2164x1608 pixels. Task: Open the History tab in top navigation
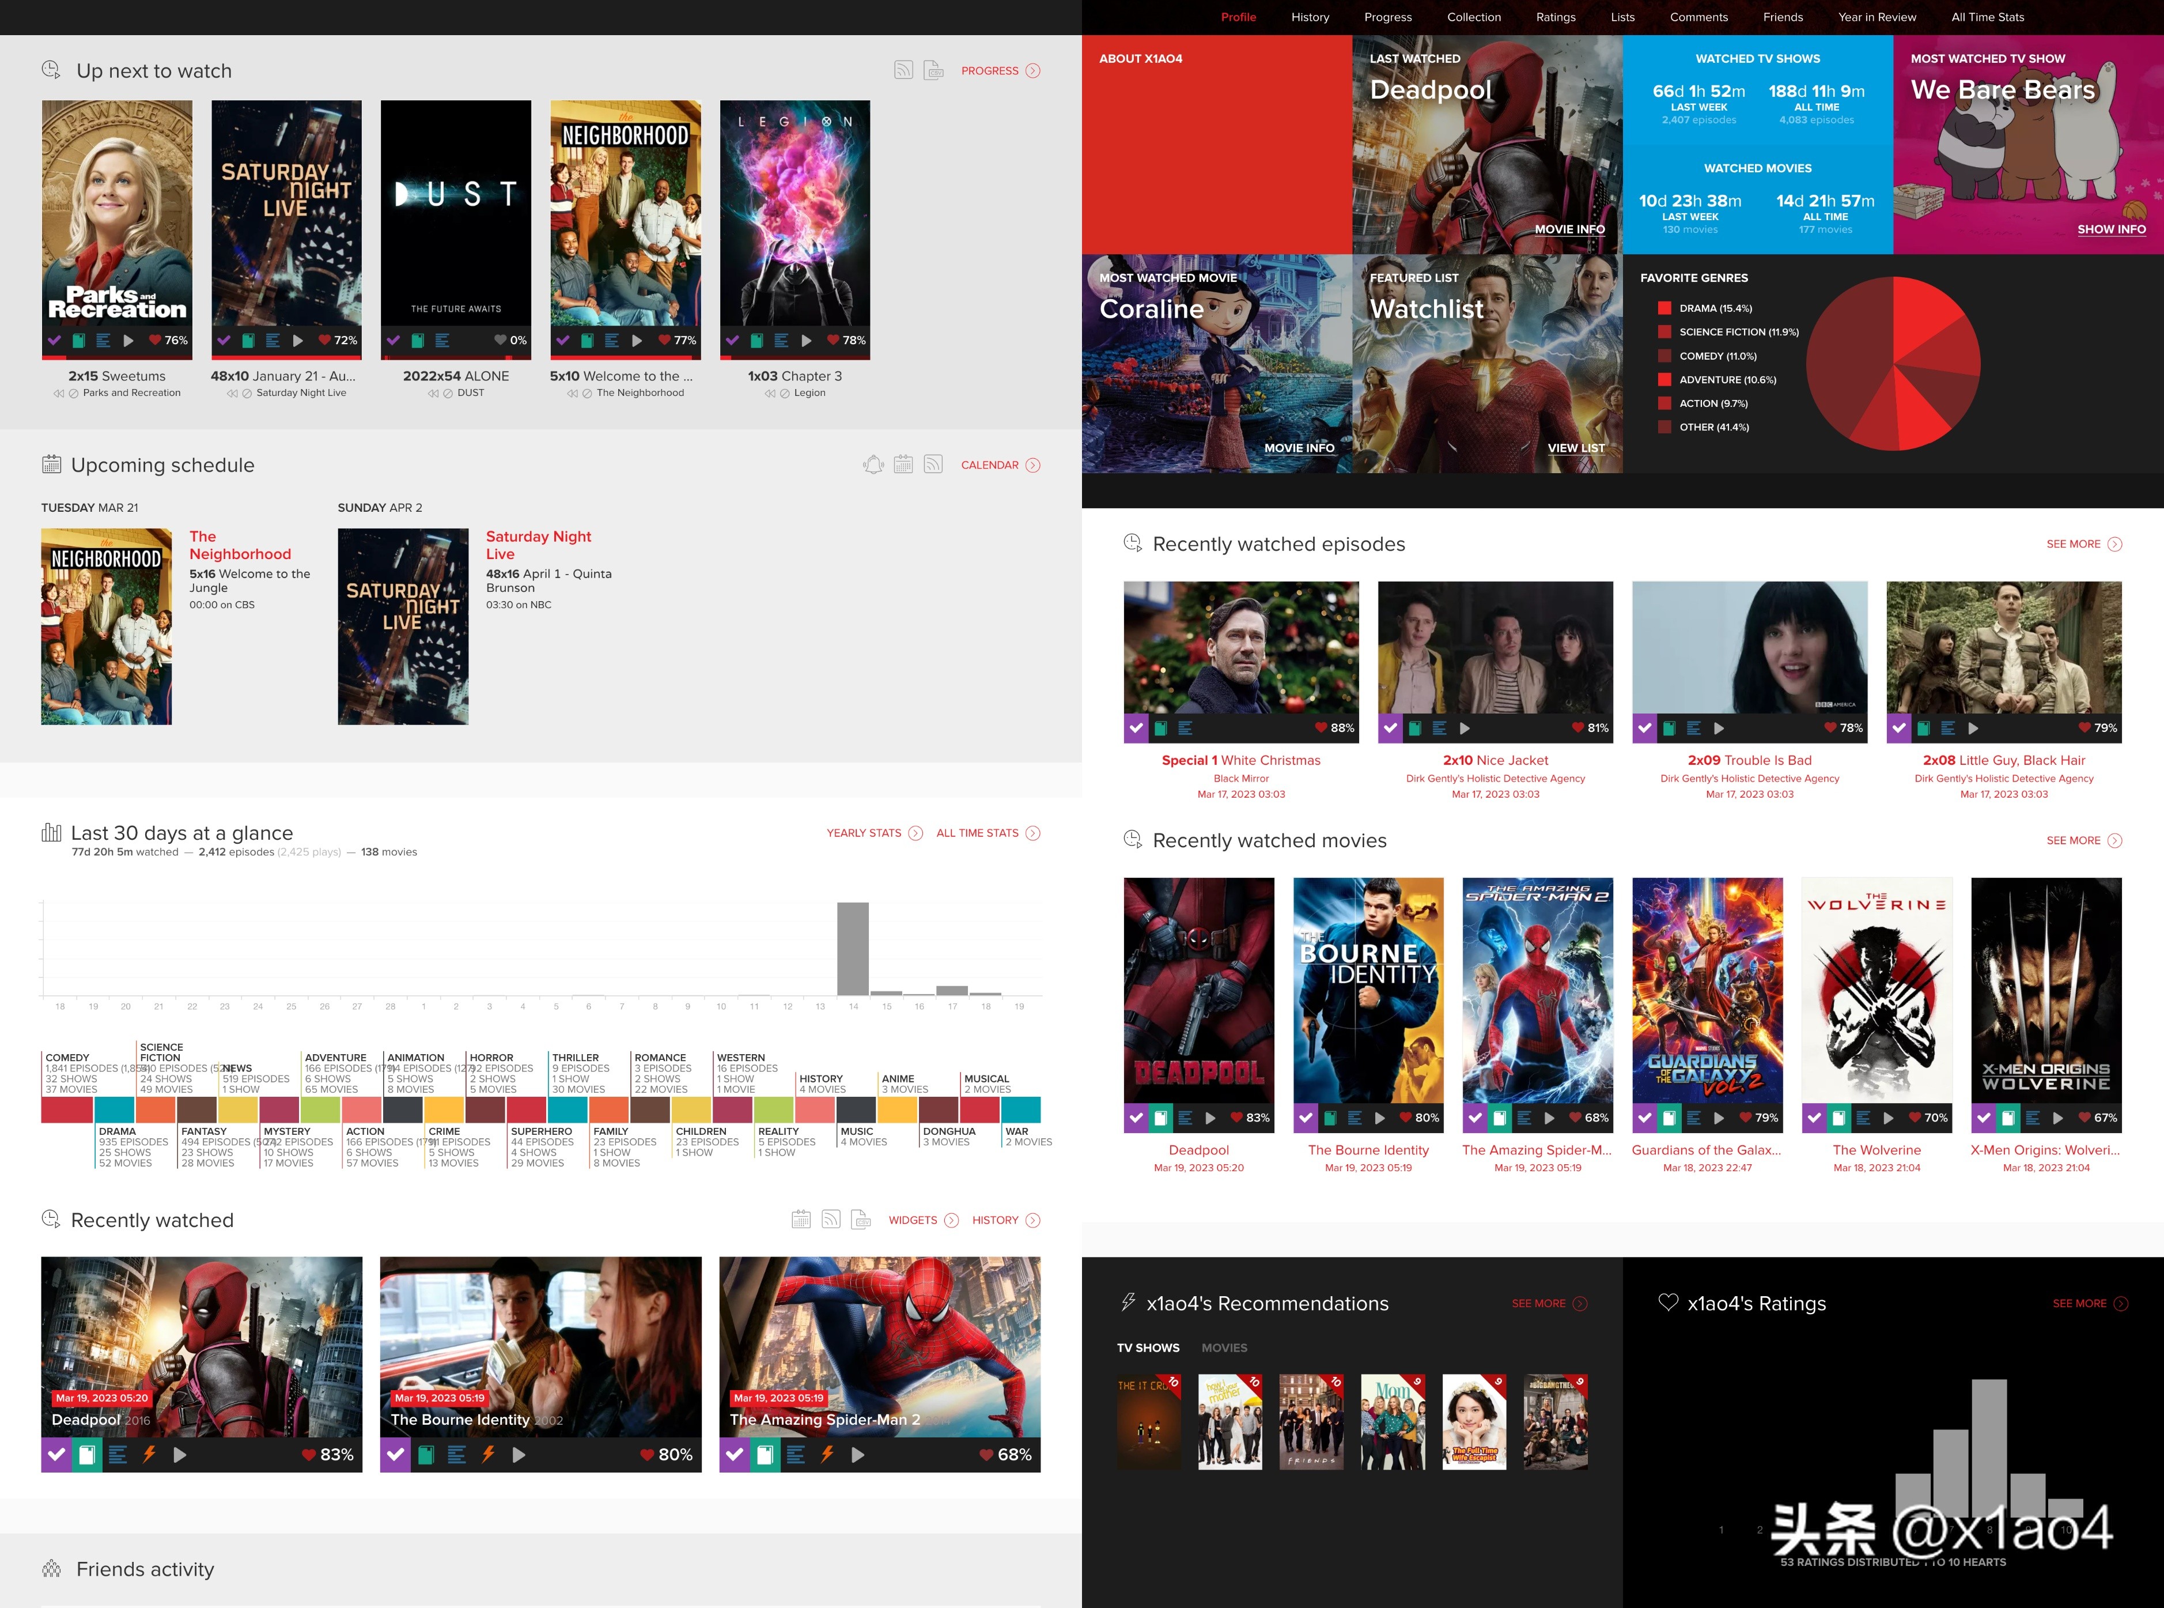tap(1310, 17)
